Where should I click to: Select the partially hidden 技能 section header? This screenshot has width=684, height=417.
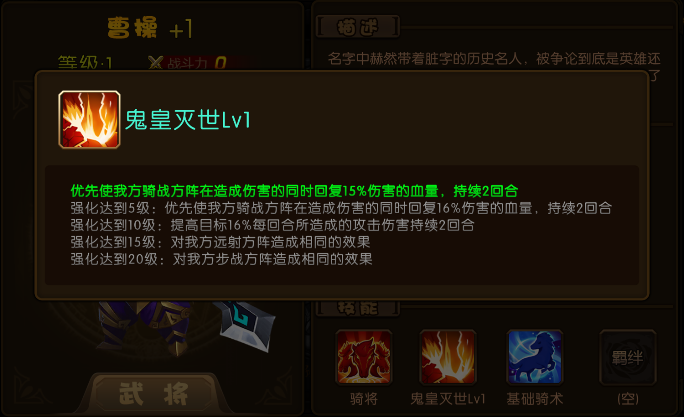coord(358,308)
